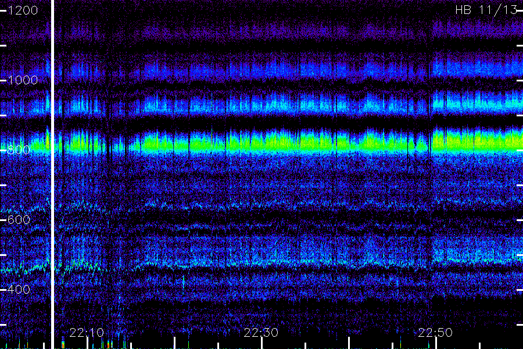Click the HB 11/13 station label
Image resolution: width=523 pixels, height=349 pixels.
tap(486, 10)
